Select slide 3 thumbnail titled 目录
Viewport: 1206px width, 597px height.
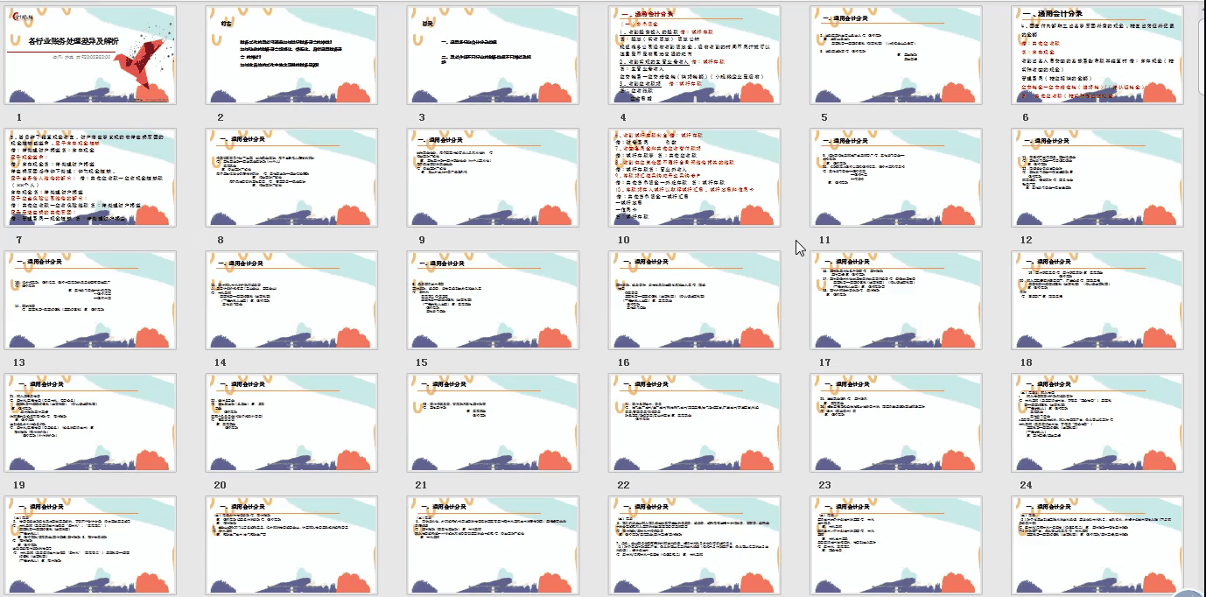click(494, 55)
